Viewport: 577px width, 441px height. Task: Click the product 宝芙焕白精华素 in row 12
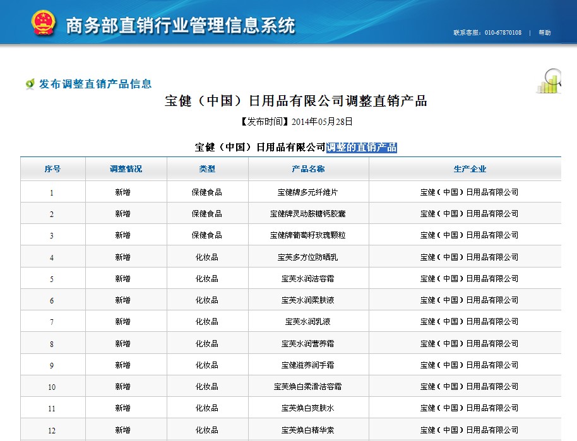[308, 430]
